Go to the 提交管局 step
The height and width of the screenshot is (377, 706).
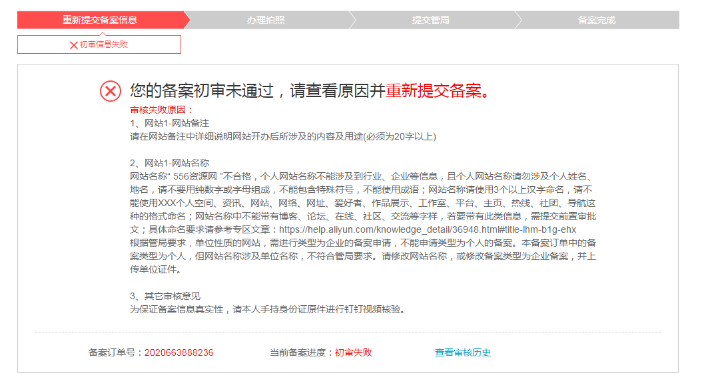(430, 20)
